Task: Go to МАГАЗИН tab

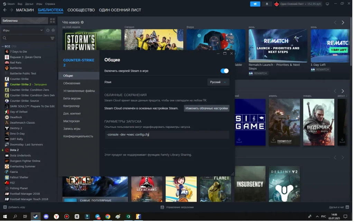Action: [25, 10]
